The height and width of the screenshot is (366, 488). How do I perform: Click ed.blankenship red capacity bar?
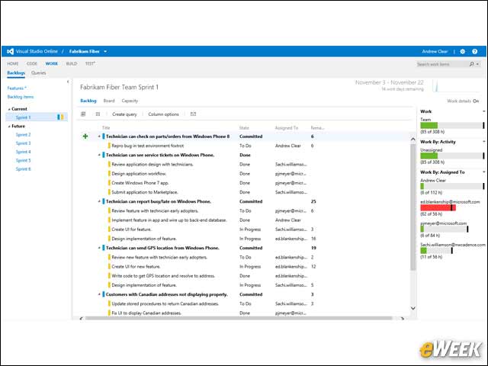pyautogui.click(x=438, y=207)
